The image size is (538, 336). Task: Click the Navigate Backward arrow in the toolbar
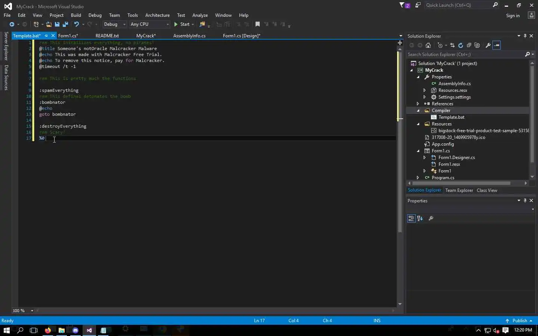pyautogui.click(x=12, y=24)
